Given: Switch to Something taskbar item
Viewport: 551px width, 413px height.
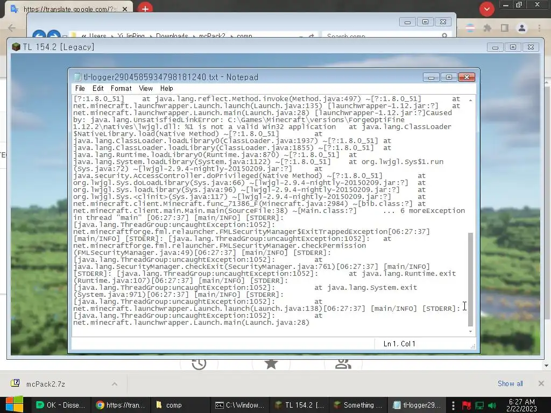Looking at the screenshot, I should click(359, 405).
